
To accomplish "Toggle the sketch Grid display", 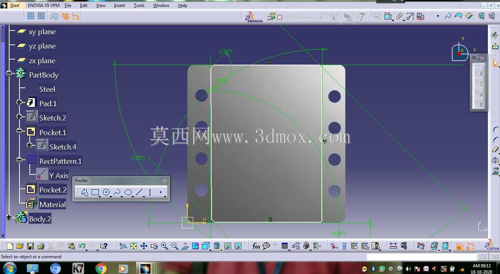I will [x=31, y=16].
